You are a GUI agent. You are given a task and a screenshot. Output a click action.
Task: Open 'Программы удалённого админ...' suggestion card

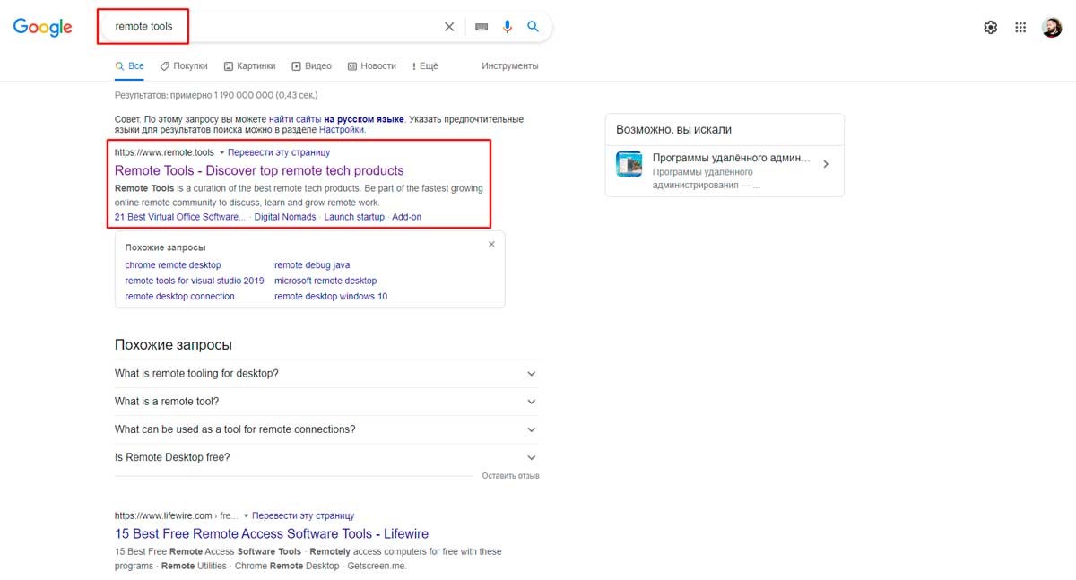tap(725, 170)
